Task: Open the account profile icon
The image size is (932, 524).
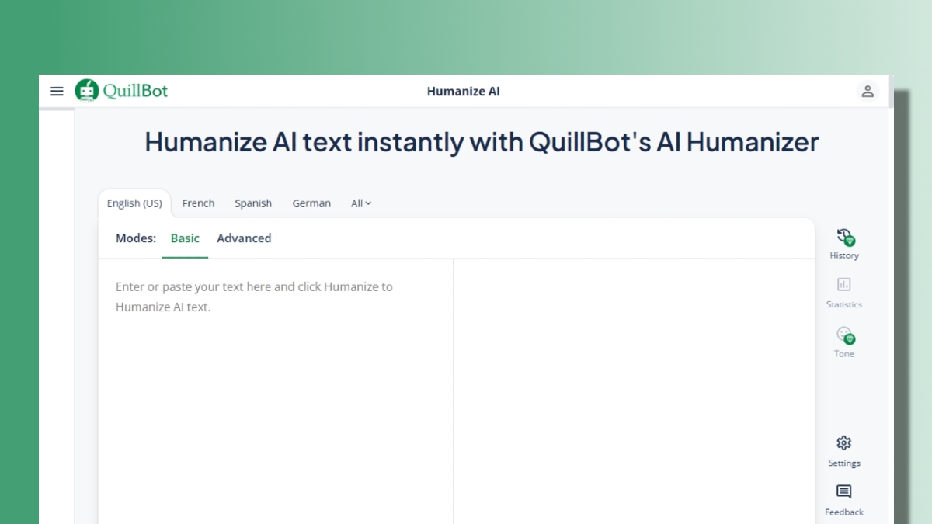Action: (869, 91)
